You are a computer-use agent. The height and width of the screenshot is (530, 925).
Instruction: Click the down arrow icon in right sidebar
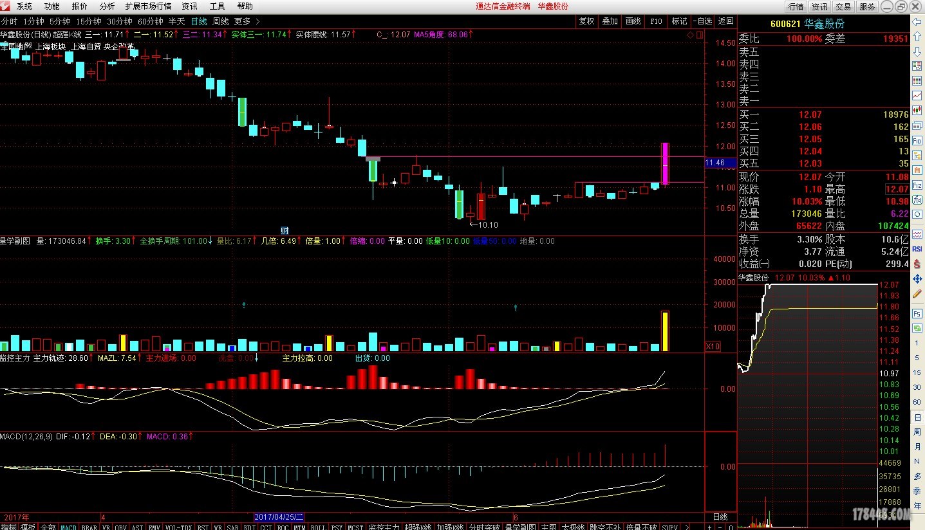[x=917, y=51]
